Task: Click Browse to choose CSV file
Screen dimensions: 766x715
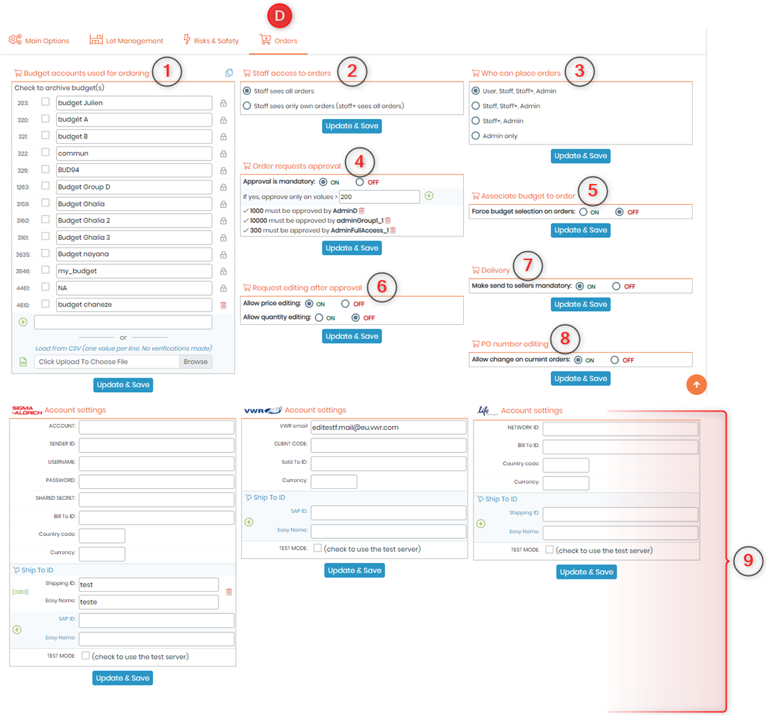Action: pyautogui.click(x=196, y=362)
